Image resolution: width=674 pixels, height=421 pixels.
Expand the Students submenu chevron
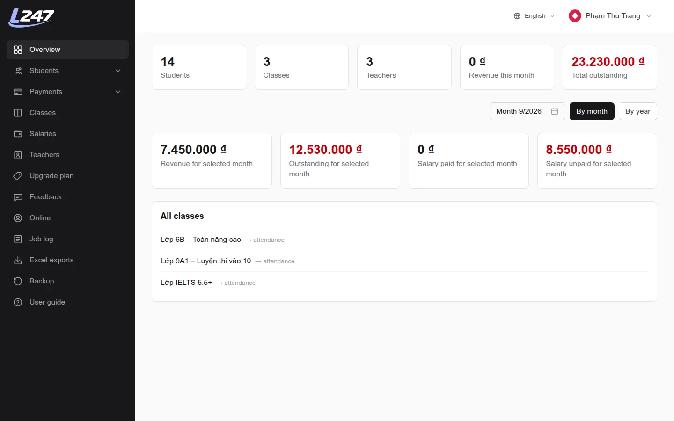click(118, 71)
